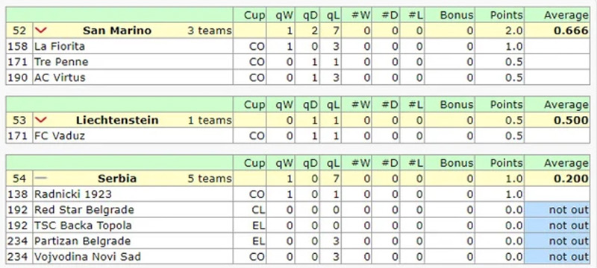The height and width of the screenshot is (268, 597).
Task: Select TSC Backa Topola team name
Action: (83, 226)
